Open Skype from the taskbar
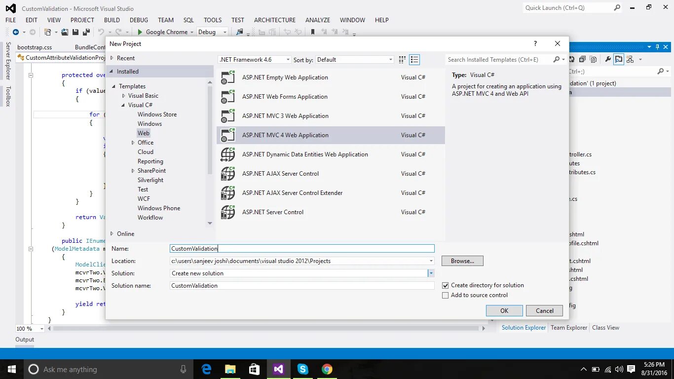Screen dimensions: 674x379 (302, 369)
